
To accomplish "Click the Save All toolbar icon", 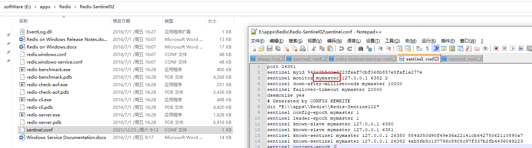I will pyautogui.click(x=278, y=48).
